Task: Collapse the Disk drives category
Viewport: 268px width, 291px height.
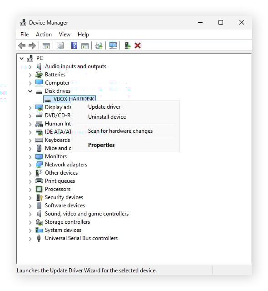Action: click(30, 91)
